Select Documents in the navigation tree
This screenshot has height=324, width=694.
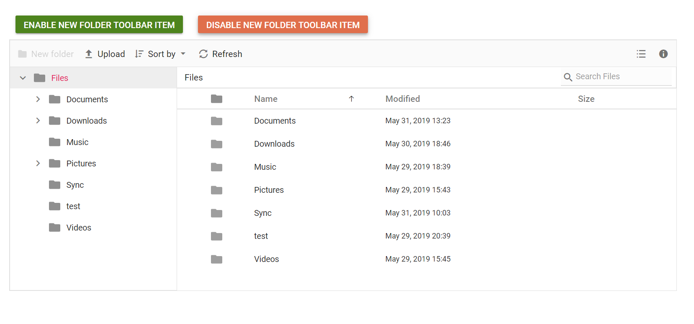pos(87,99)
